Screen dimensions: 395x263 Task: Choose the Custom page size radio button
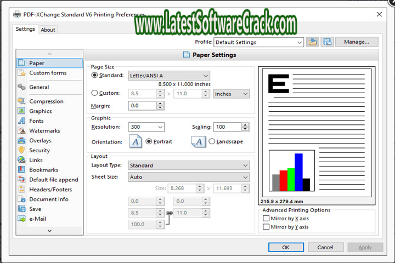[x=94, y=93]
